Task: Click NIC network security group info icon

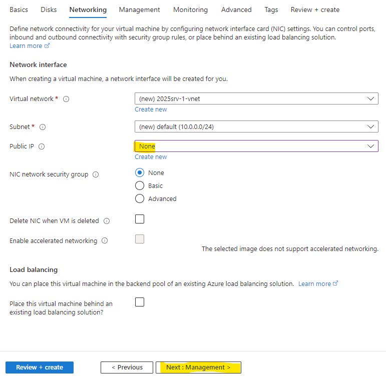Action: click(x=96, y=174)
